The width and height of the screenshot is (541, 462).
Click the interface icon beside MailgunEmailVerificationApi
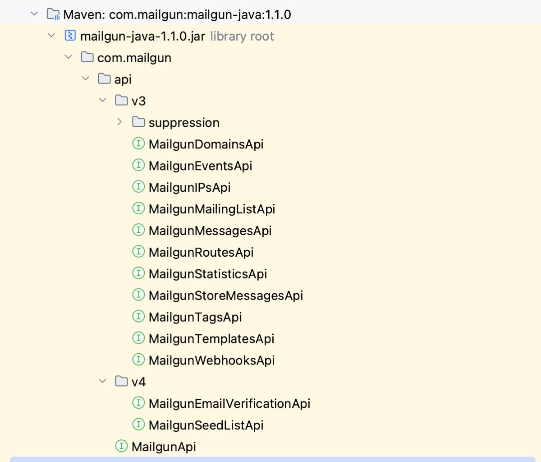[x=138, y=403]
